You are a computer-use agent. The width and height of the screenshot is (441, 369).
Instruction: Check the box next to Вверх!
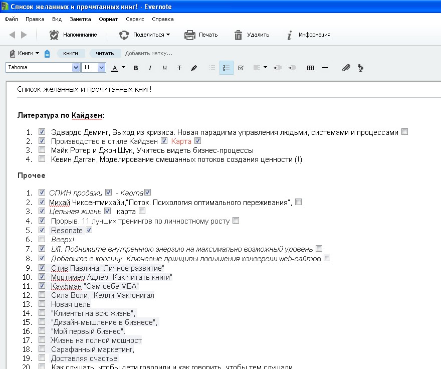click(42, 239)
